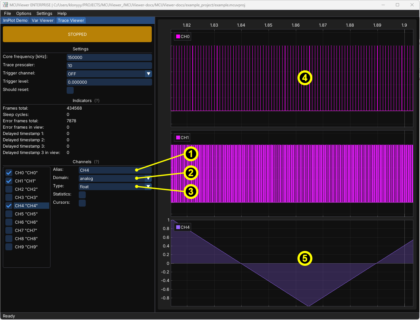Switch to the Var Viewer tab
The height and width of the screenshot is (320, 420).
[x=43, y=20]
